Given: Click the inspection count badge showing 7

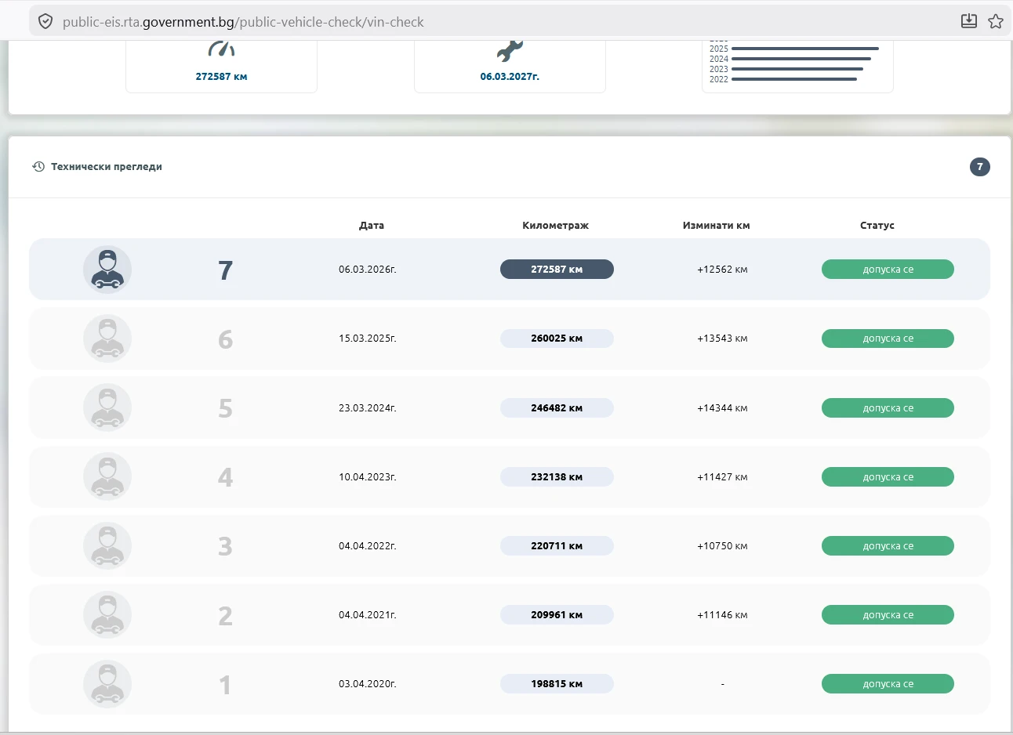Looking at the screenshot, I should 979,167.
